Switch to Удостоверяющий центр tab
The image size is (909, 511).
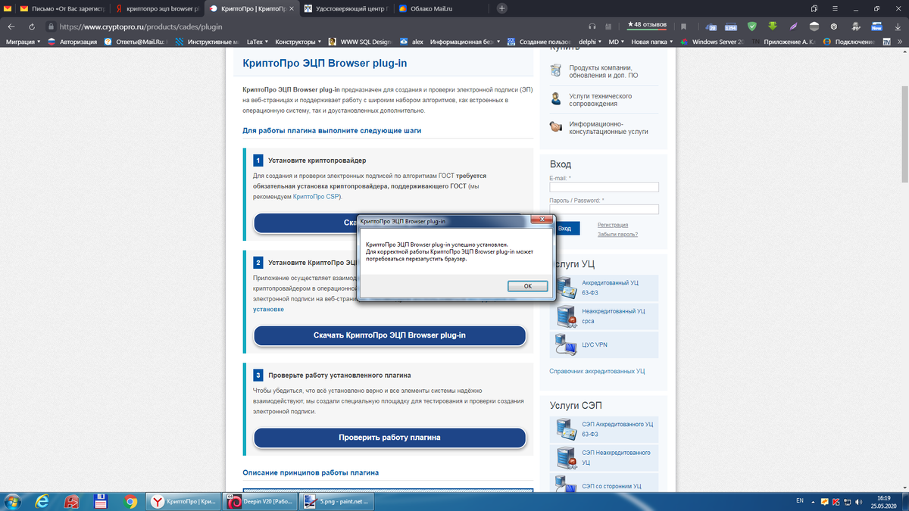coord(345,8)
